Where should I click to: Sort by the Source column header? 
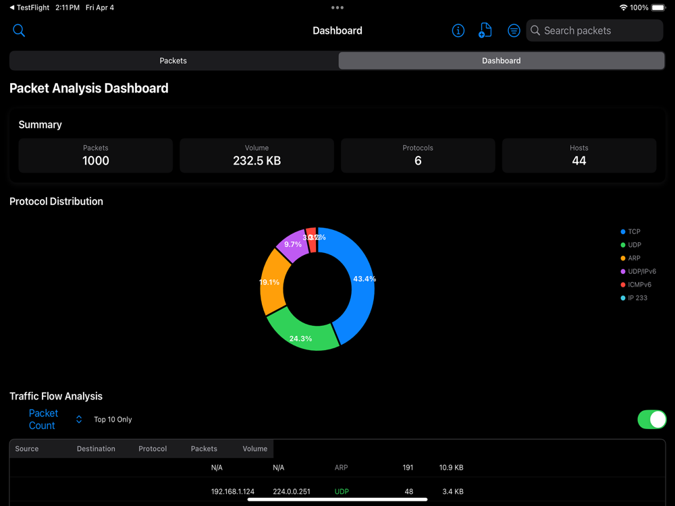pyautogui.click(x=27, y=449)
